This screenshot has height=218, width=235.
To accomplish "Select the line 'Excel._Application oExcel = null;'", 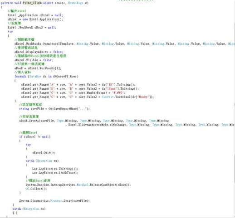I will pyautogui.click(x=35, y=15).
